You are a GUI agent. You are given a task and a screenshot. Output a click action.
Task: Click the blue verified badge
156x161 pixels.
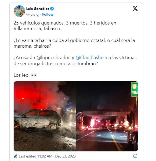tap(52, 9)
